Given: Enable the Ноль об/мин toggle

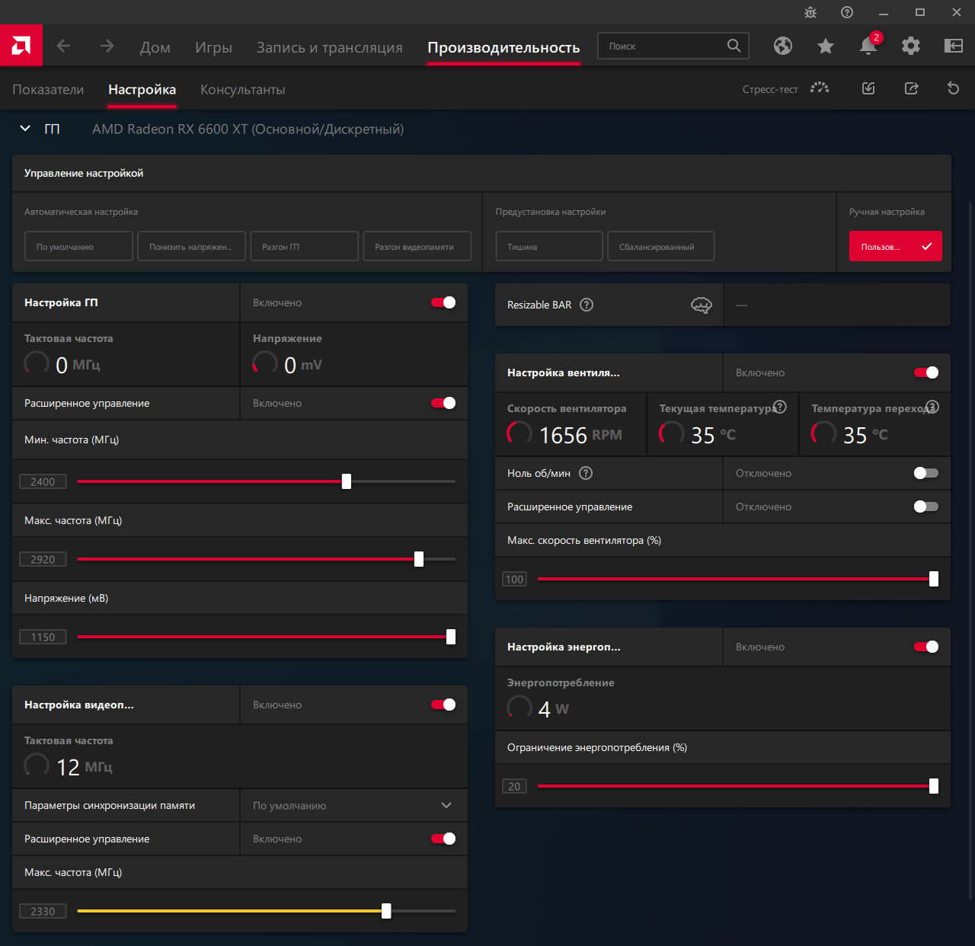Looking at the screenshot, I should tap(925, 473).
